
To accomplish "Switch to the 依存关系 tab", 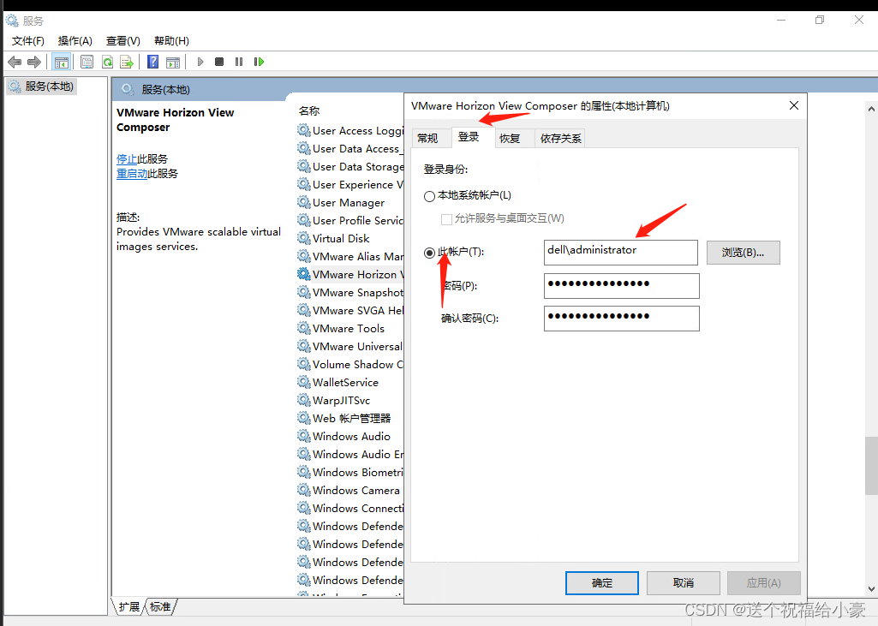I will tap(560, 139).
